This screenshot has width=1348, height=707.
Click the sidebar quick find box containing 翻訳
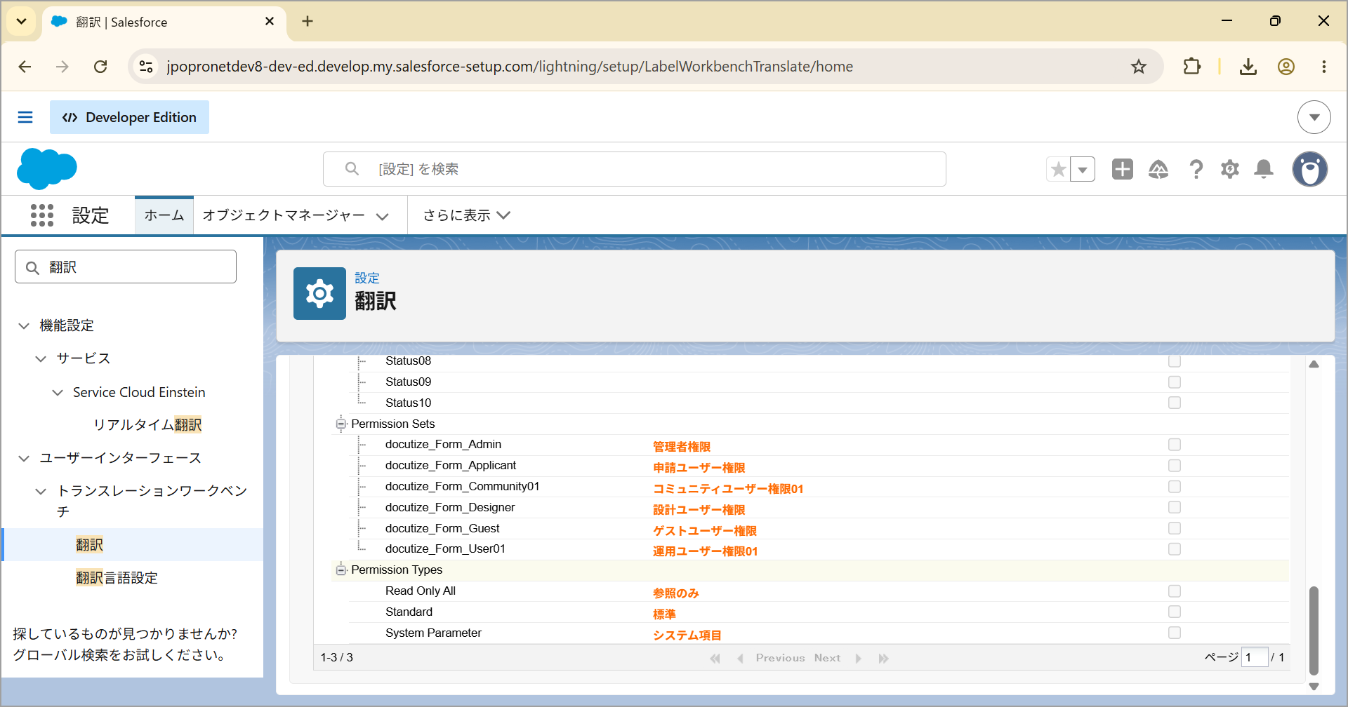tap(126, 267)
